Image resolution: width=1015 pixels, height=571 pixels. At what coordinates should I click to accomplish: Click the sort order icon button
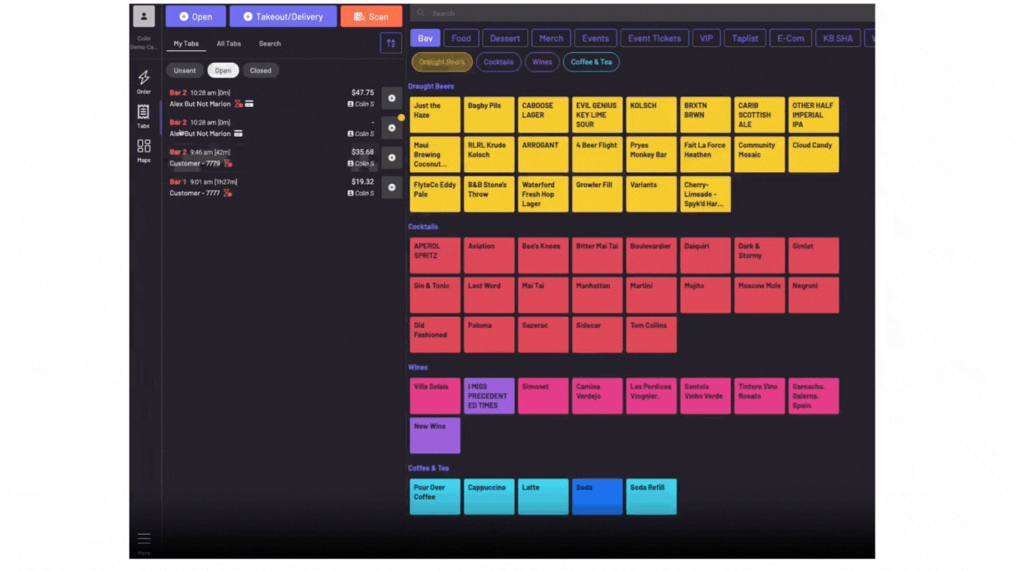coord(390,44)
